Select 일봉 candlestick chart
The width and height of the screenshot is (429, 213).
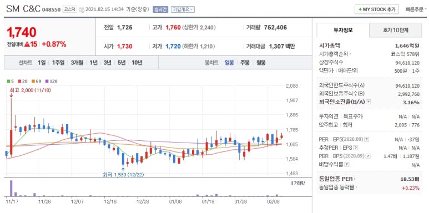[x=229, y=63]
